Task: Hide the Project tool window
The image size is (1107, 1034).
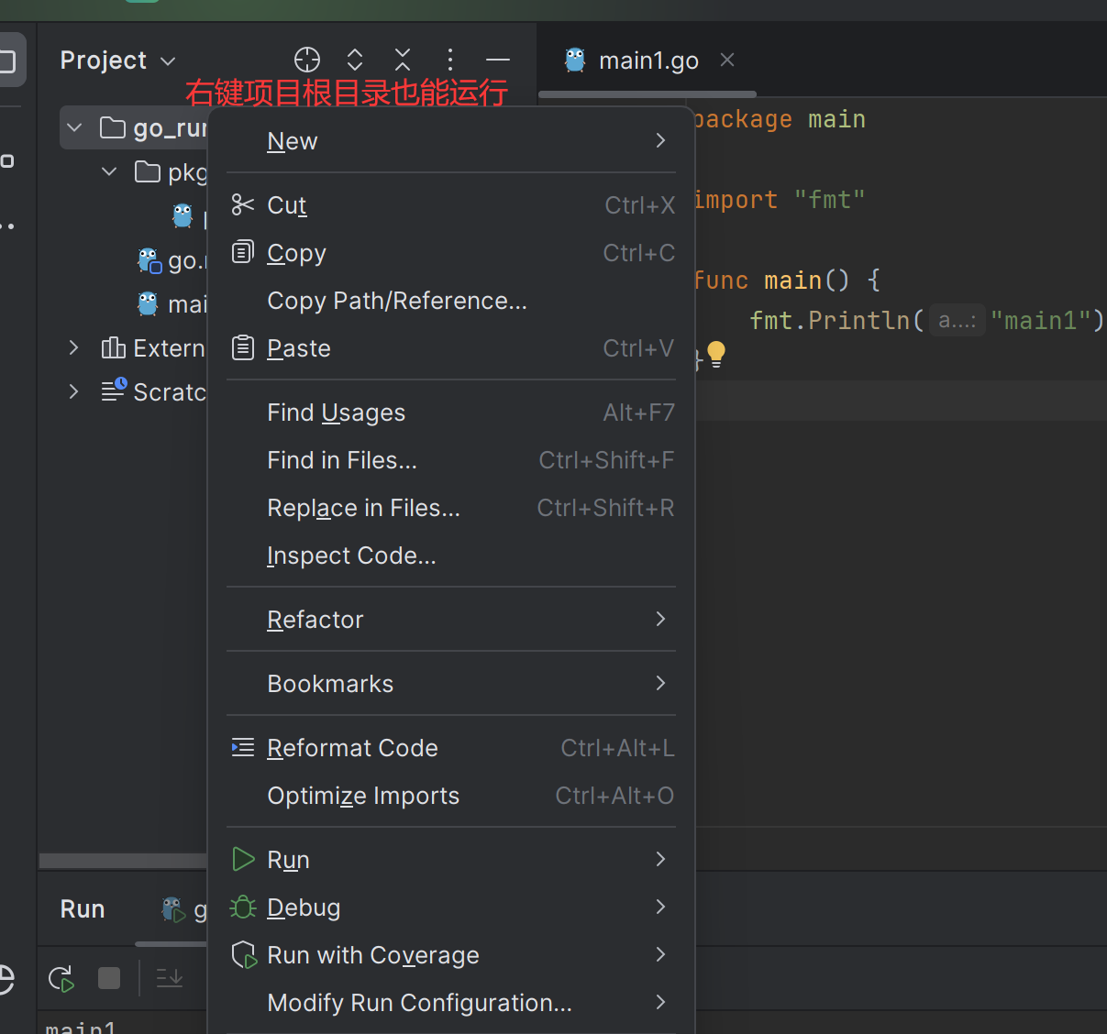Action: point(498,60)
